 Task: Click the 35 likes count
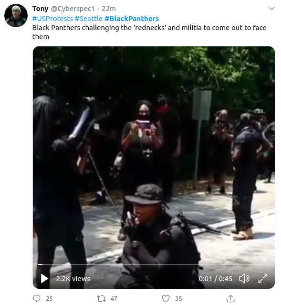(178, 299)
